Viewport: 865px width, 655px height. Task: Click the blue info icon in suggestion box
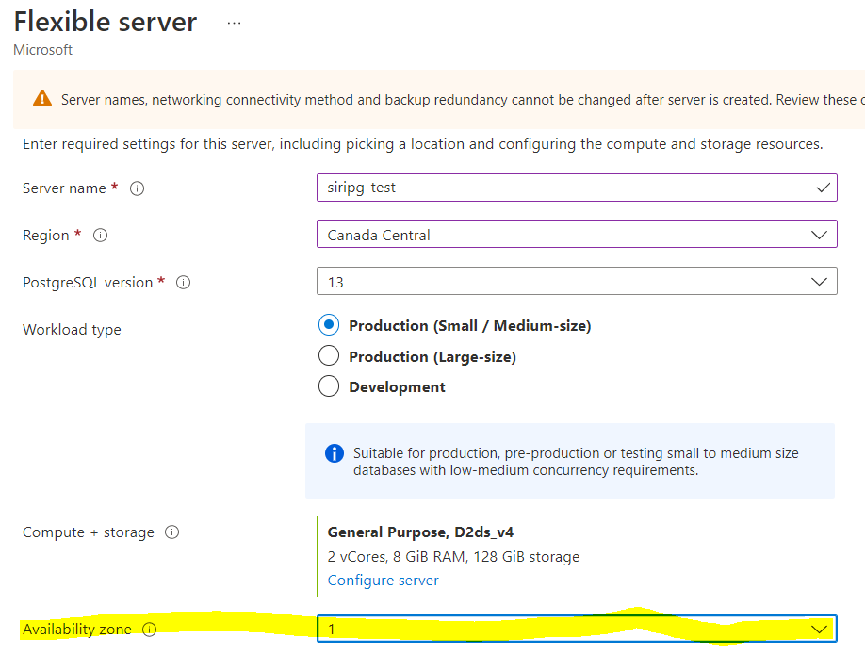pos(335,453)
